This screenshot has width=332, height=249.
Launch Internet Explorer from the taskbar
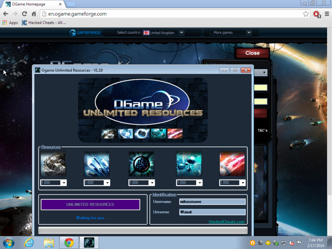tap(29, 242)
